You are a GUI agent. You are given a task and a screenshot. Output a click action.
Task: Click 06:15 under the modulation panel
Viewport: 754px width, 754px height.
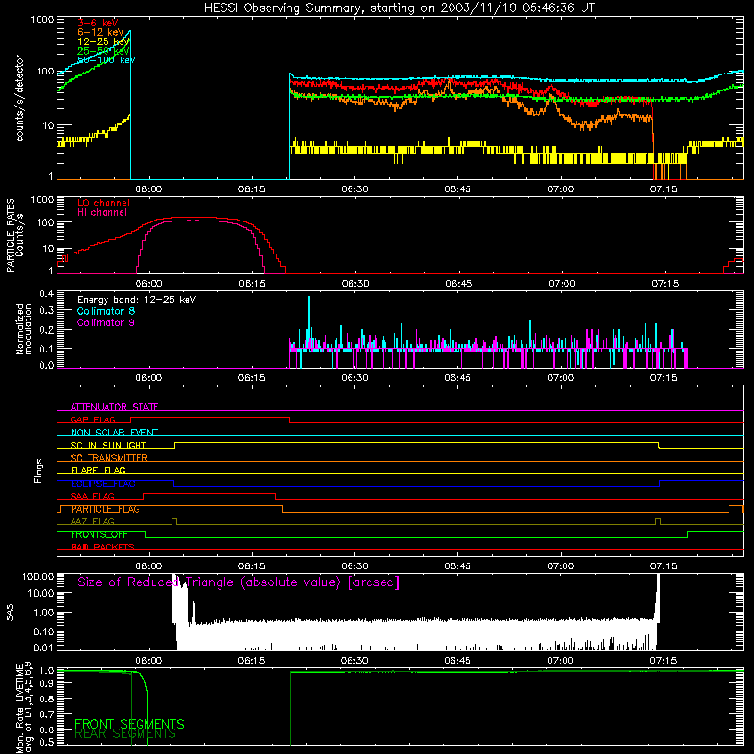click(252, 378)
